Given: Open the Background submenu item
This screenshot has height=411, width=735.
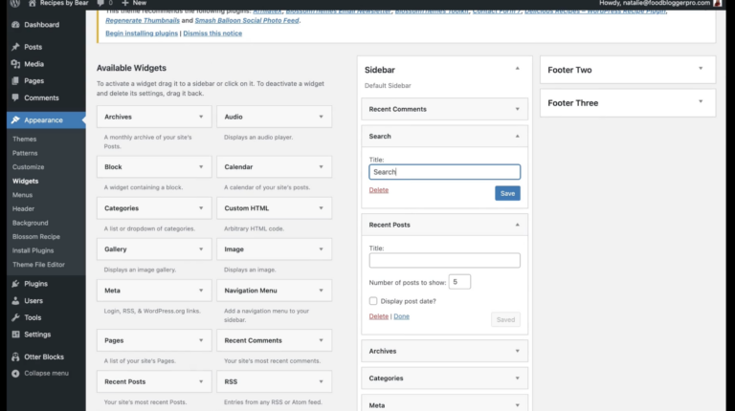Looking at the screenshot, I should tap(30, 223).
